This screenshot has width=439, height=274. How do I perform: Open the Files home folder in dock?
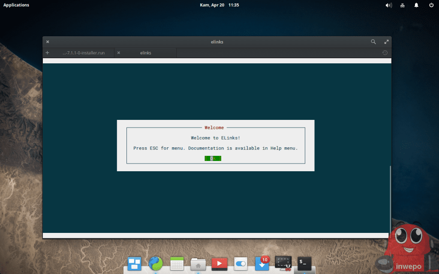click(198, 264)
